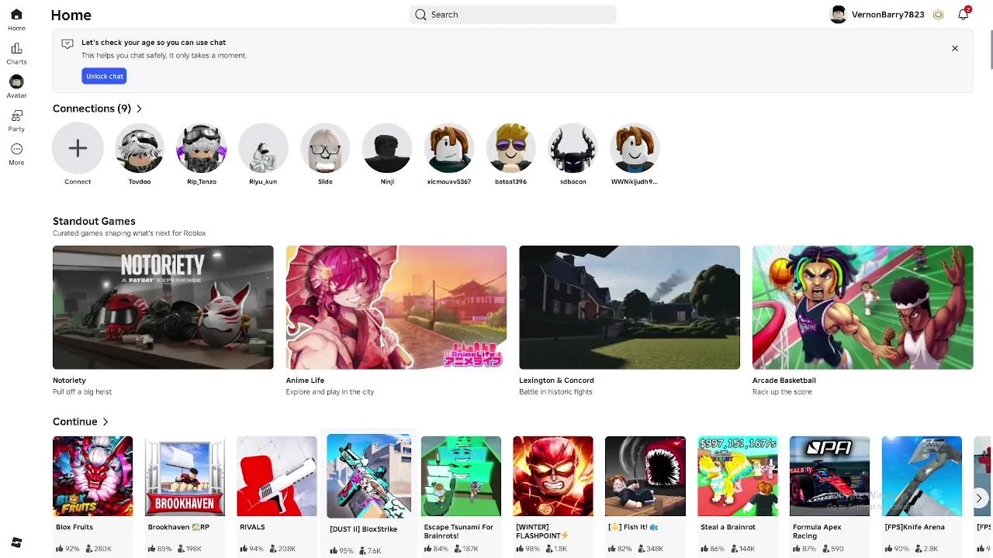993x558 pixels.
Task: Click the Connect plus circle
Action: (78, 148)
